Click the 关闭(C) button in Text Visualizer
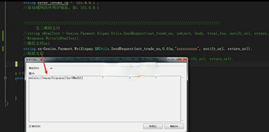269x132 pixels. pyautogui.click(x=153, y=126)
